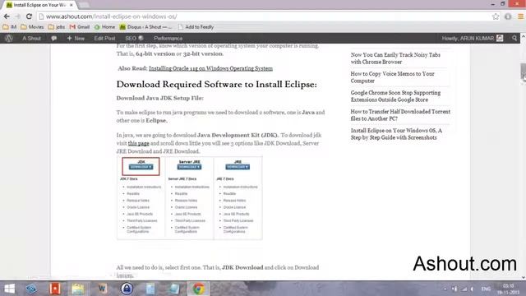Screen dimensions: 526x296
Task: Click the JRE Download button in image
Action: [238, 167]
